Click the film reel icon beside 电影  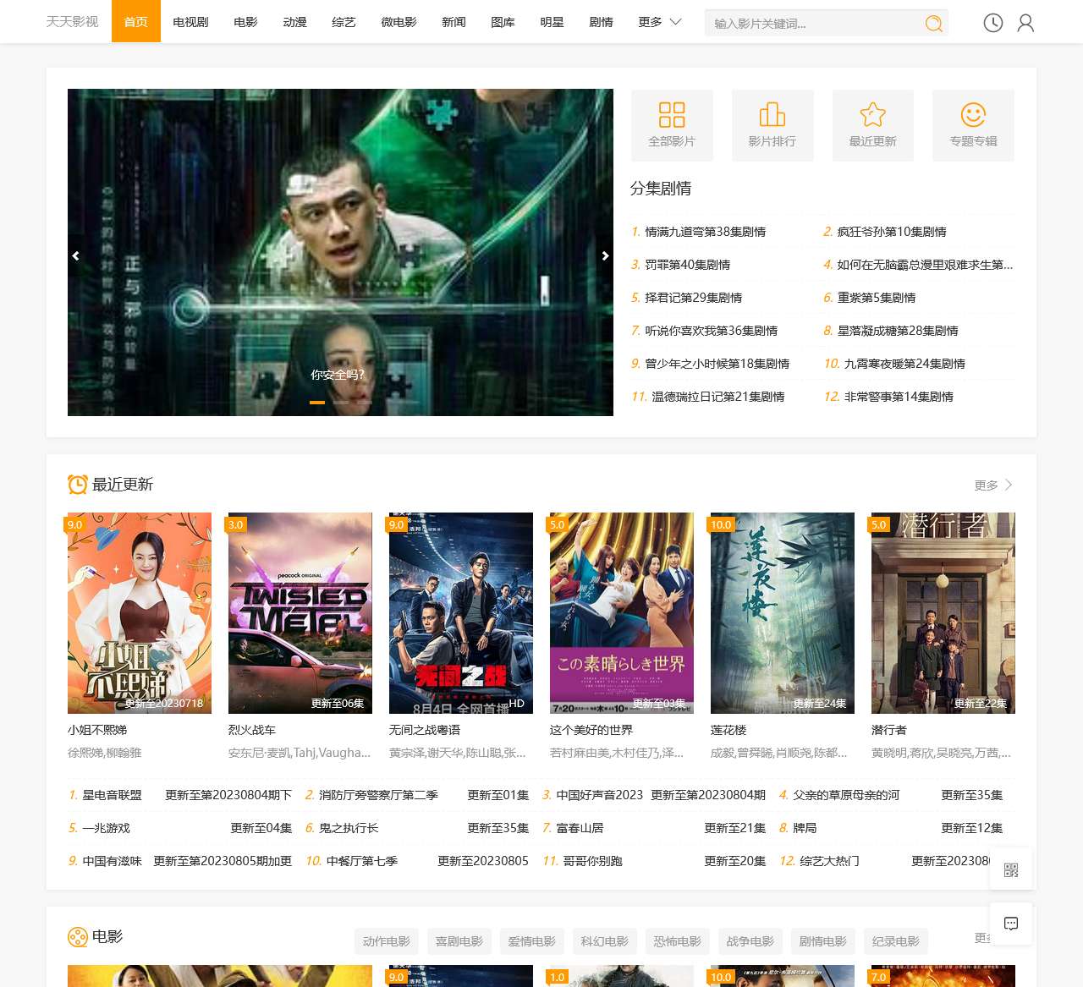77,937
